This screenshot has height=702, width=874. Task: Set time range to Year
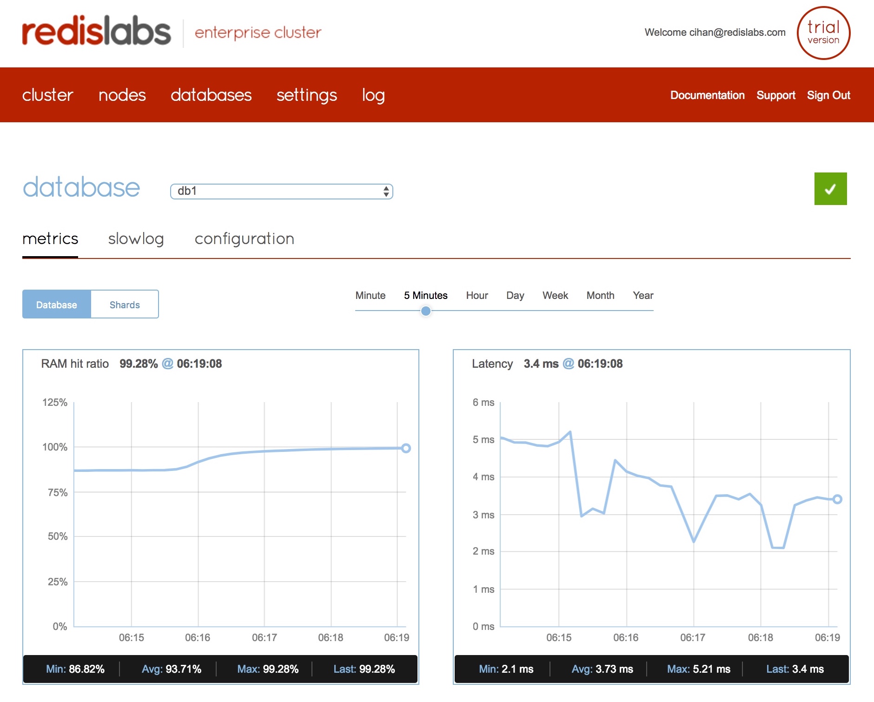click(x=643, y=295)
